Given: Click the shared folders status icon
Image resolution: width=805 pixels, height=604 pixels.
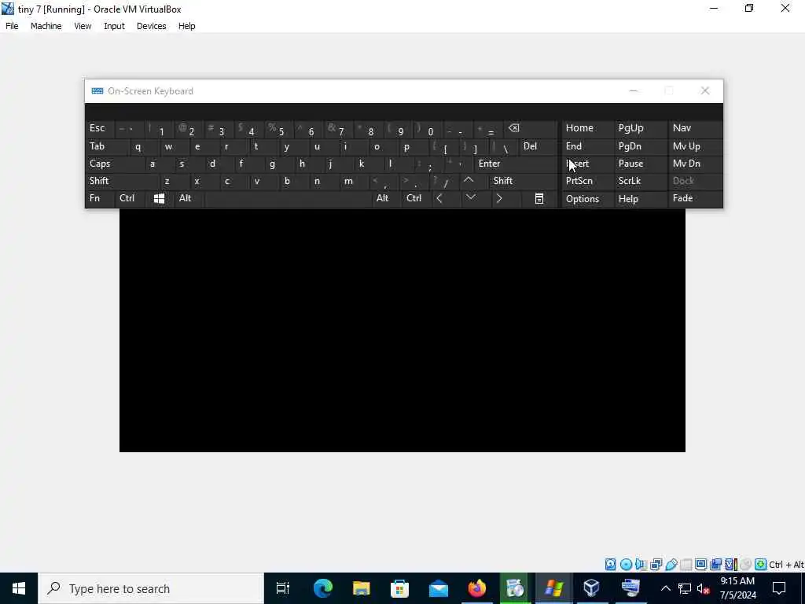Looking at the screenshot, I should pos(686,565).
